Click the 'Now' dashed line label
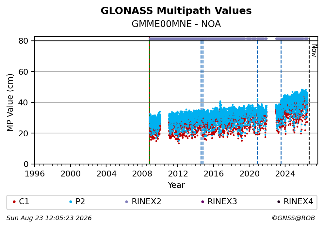Viewport: 324px width, 228px height. coord(314,51)
